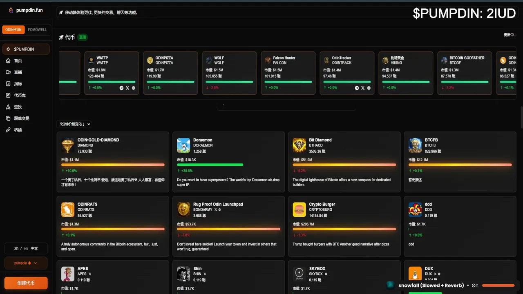This screenshot has height=294, width=523.
Task: Select the $PUMPDIN sidebar item
Action: (26, 49)
